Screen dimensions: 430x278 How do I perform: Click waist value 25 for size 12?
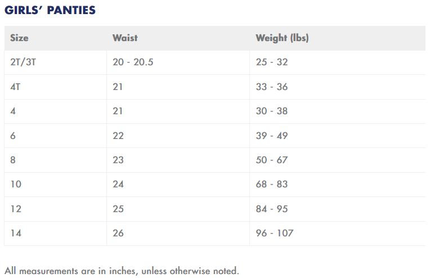(x=118, y=209)
